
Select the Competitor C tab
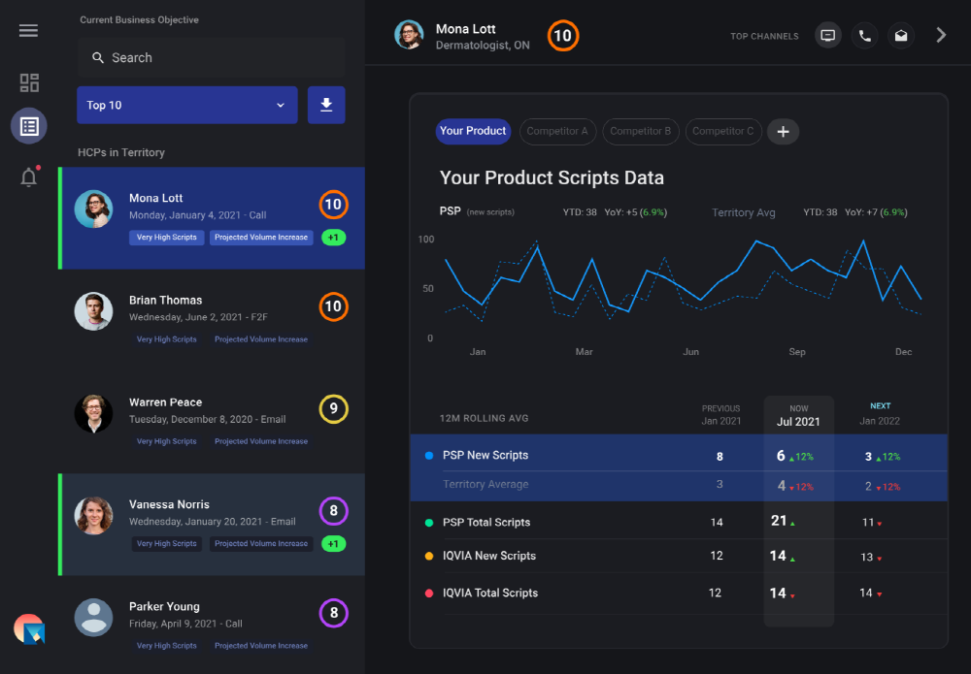pyautogui.click(x=722, y=132)
